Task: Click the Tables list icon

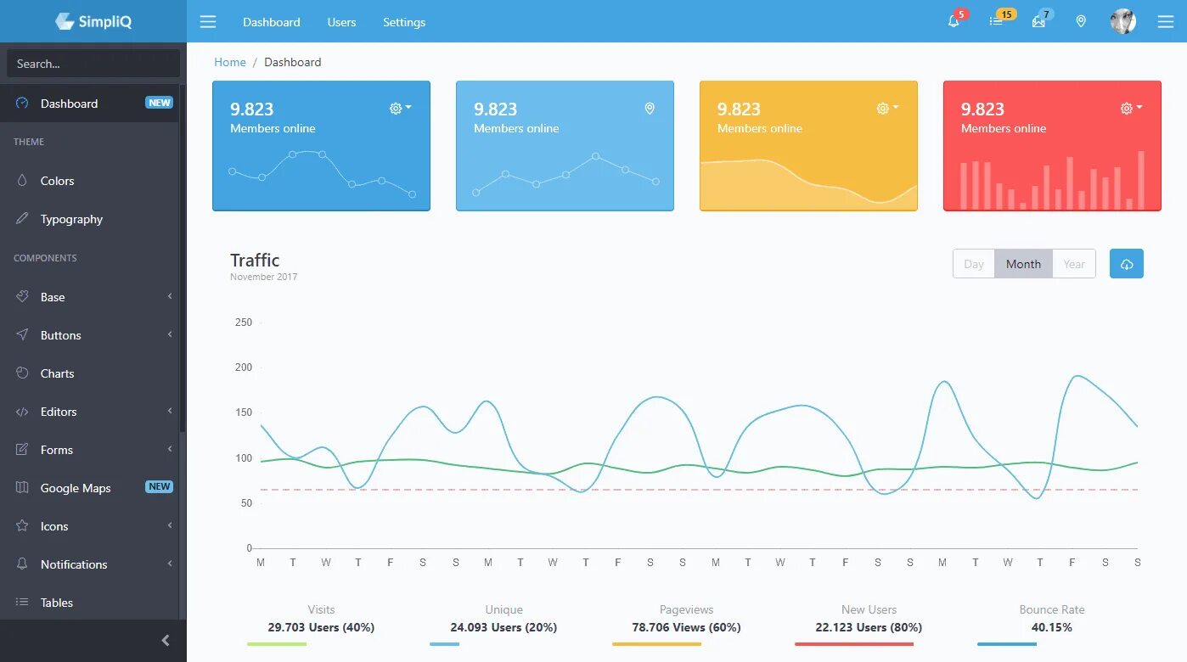Action: (23, 603)
